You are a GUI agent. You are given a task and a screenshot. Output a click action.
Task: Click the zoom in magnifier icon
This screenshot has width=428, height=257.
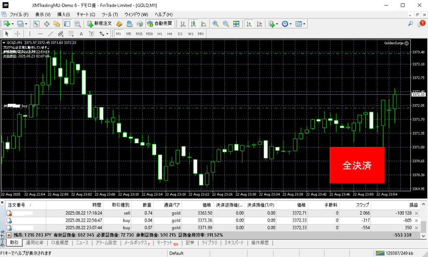coord(215,24)
